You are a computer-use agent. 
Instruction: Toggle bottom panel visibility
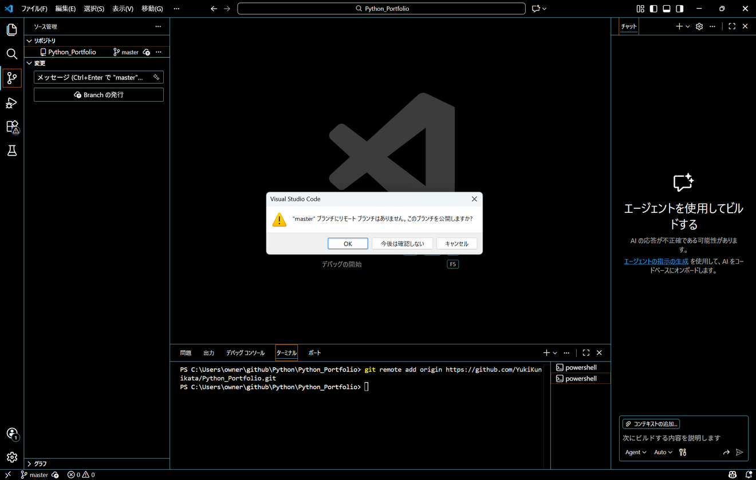click(667, 9)
